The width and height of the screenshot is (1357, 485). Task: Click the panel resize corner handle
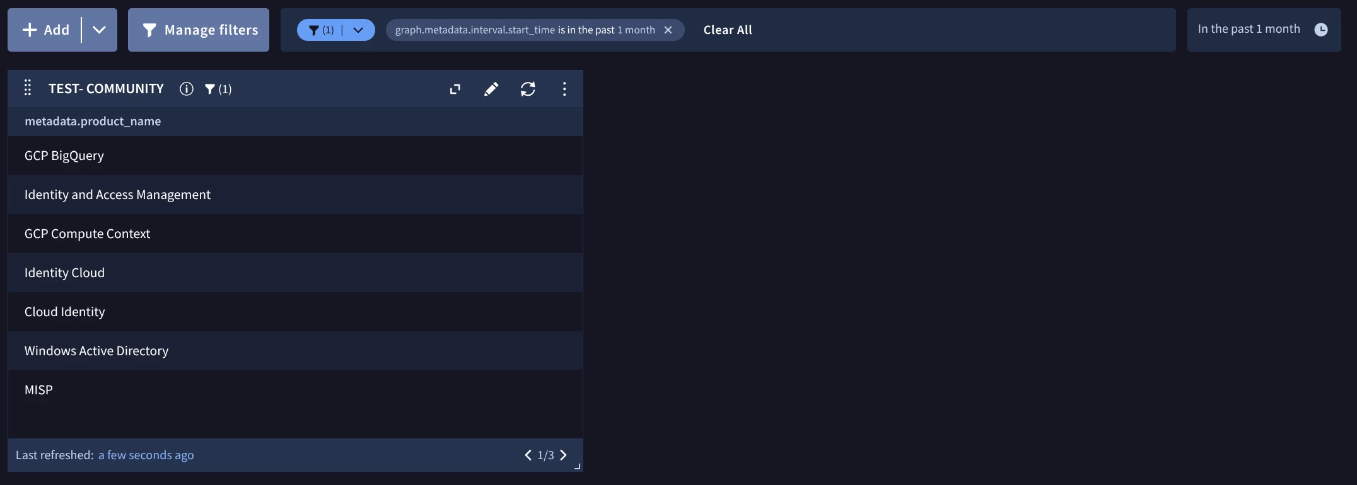[578, 467]
